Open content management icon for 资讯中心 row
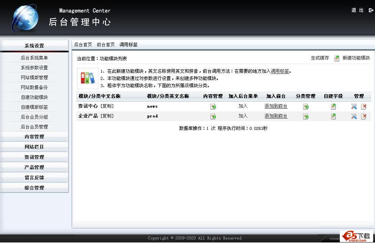Viewport: 375px width, 244px height. coord(213,106)
